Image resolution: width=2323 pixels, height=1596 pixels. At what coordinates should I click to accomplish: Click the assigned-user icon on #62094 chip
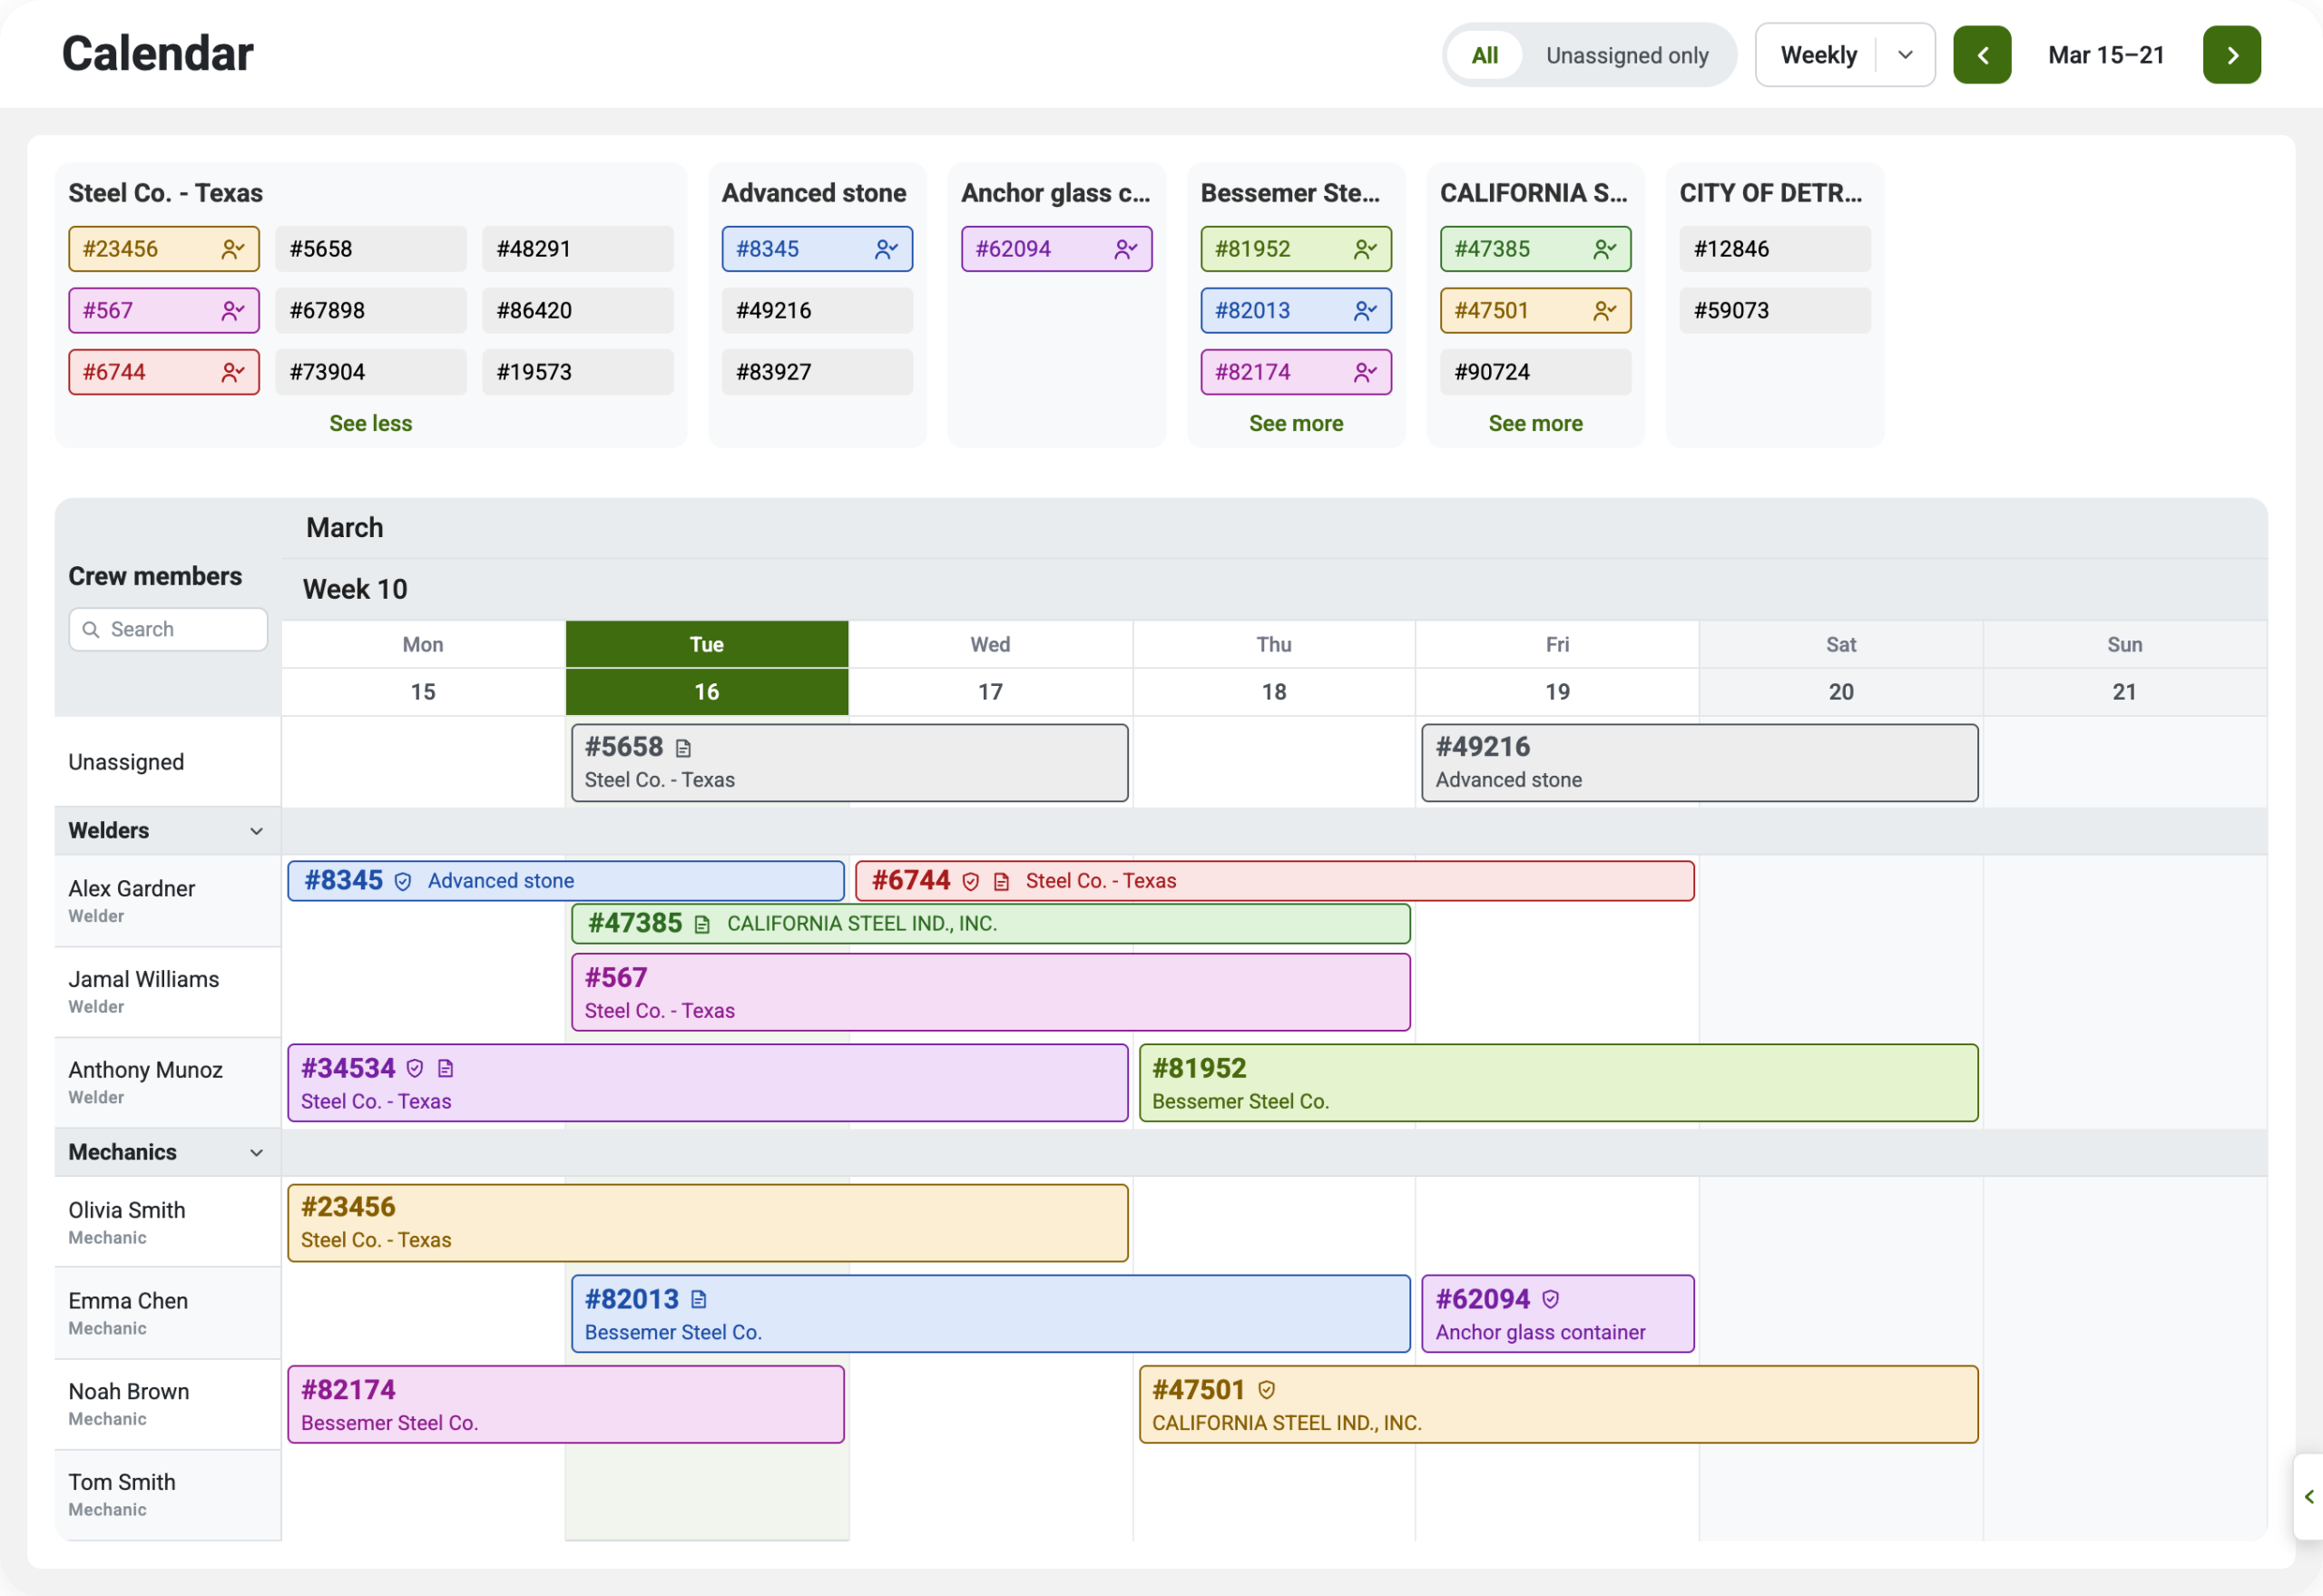pos(1126,249)
